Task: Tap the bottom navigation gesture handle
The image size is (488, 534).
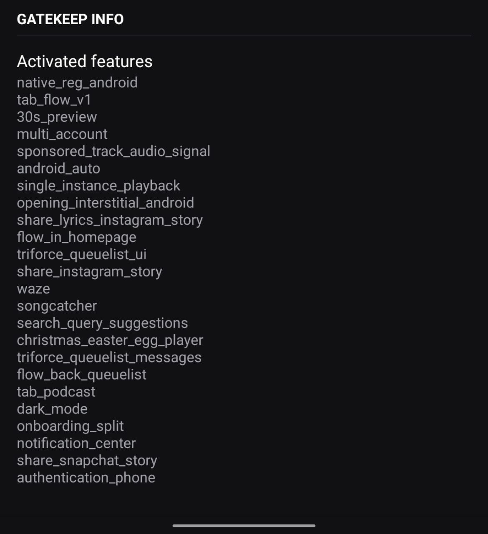Action: (x=244, y=526)
